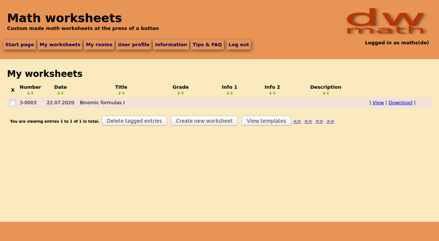Open the Tips & FAQ section
Image resolution: width=439 pixels, height=241 pixels.
tap(207, 44)
